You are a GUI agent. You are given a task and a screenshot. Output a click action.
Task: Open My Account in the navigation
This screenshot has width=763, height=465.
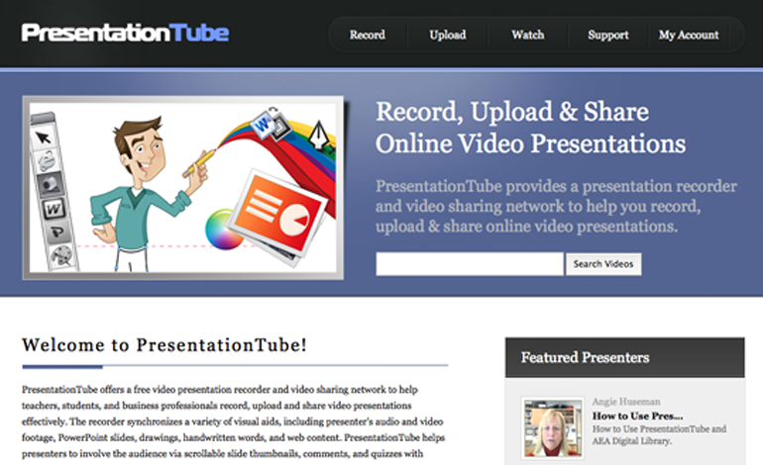[x=689, y=35]
